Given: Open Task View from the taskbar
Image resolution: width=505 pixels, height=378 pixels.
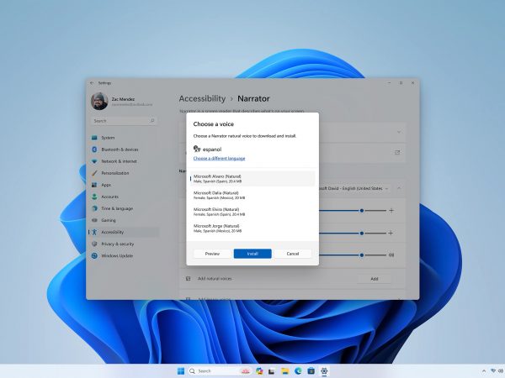Looking at the screenshot, I should [x=272, y=371].
